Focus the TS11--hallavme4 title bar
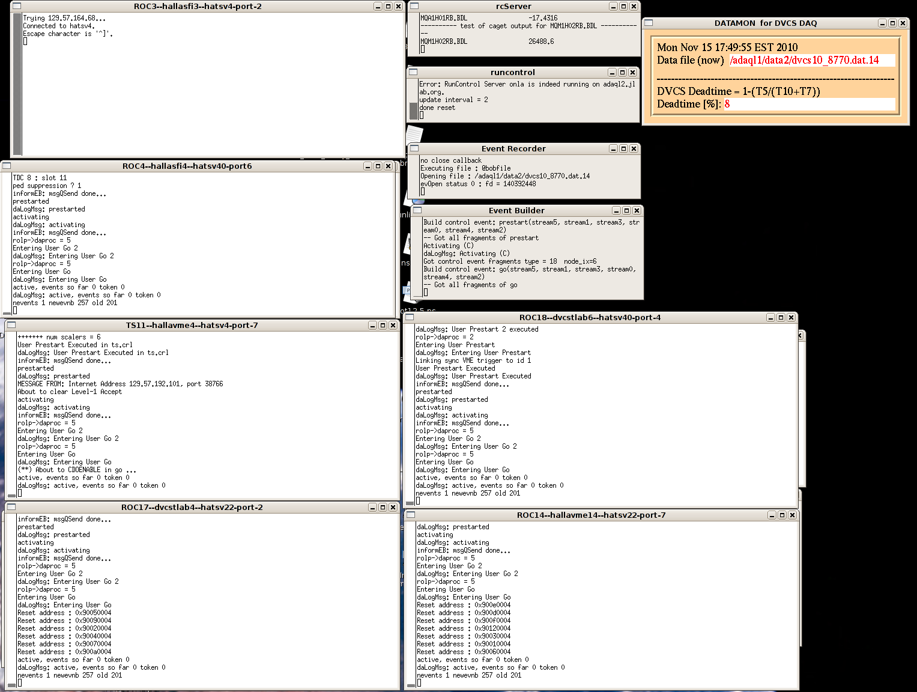 pyautogui.click(x=192, y=325)
